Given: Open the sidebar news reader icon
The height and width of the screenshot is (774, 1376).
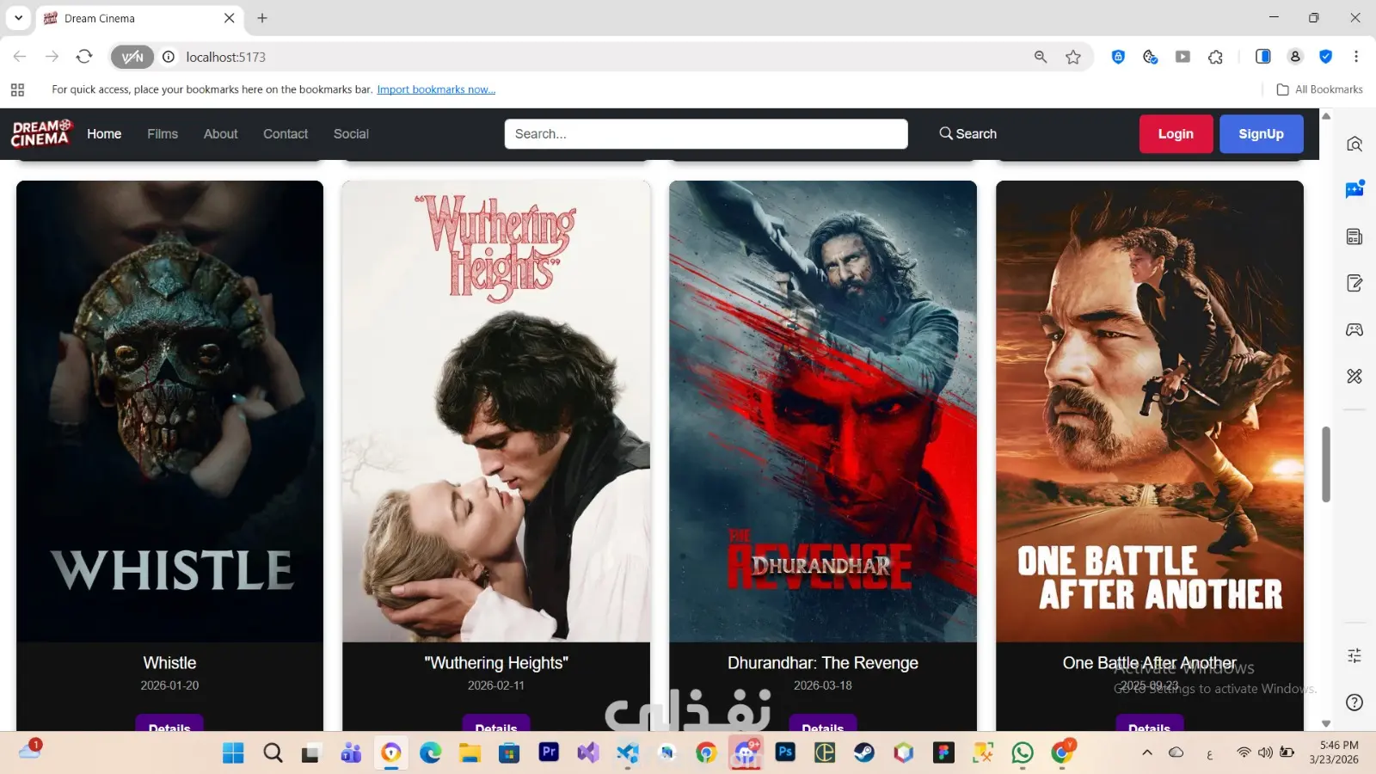Looking at the screenshot, I should (1354, 236).
